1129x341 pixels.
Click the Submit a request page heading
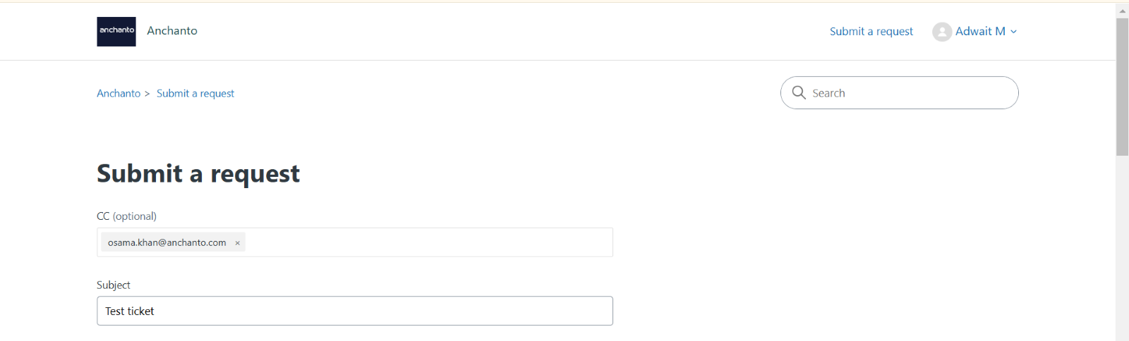tap(198, 173)
